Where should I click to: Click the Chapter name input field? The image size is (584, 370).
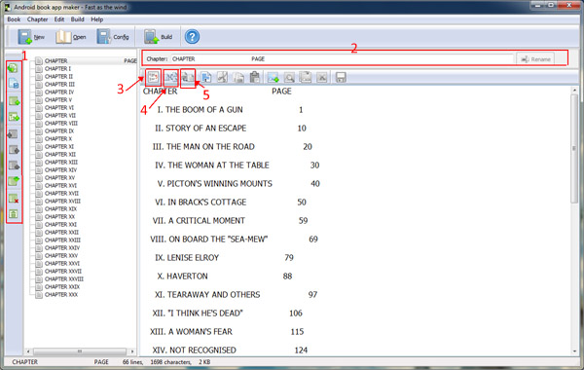coord(342,58)
